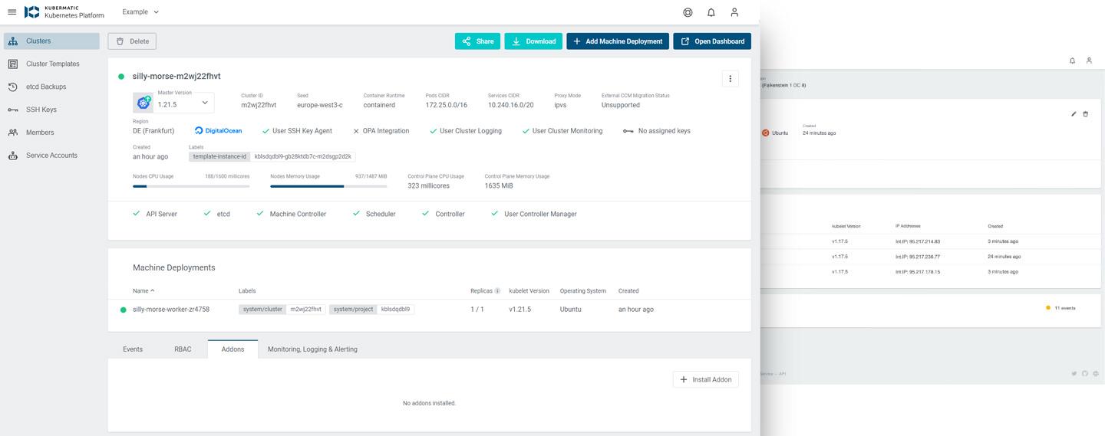Select the Addons tab
Image resolution: width=1105 pixels, height=436 pixels.
[x=233, y=349]
